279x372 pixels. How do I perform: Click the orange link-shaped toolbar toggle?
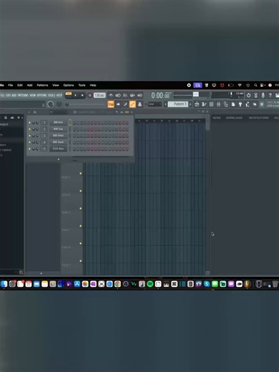132,104
